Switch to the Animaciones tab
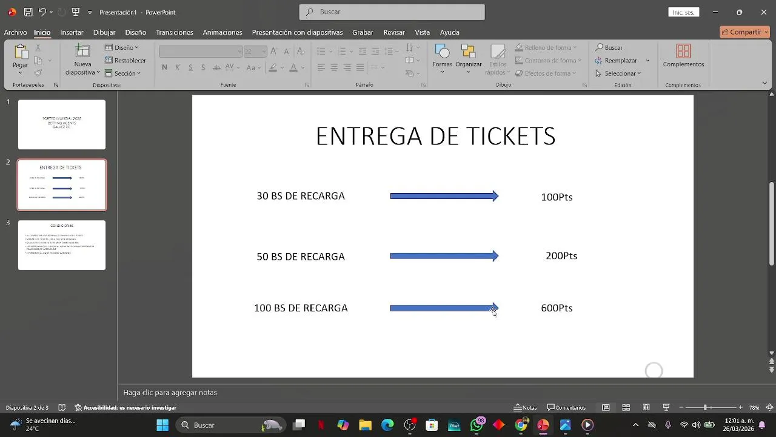The image size is (776, 437). click(222, 32)
